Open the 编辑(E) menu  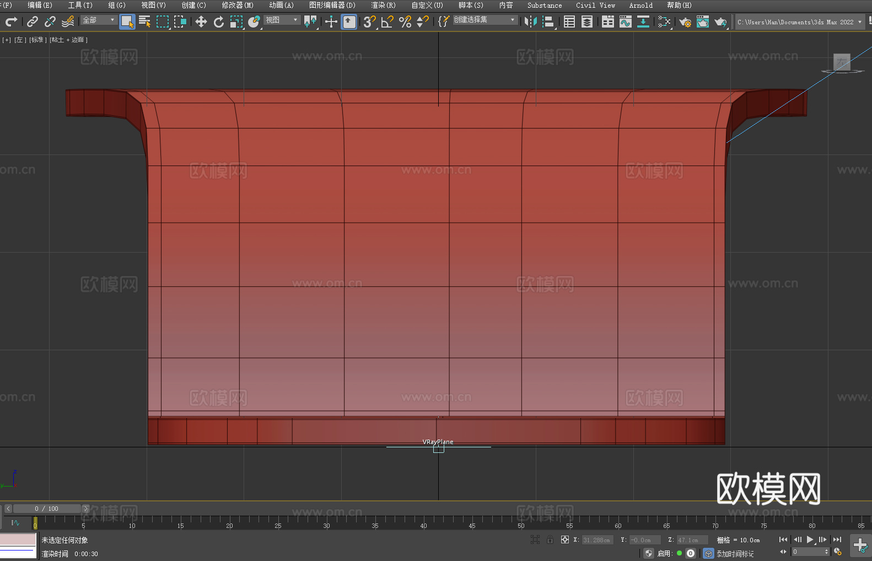click(x=40, y=5)
